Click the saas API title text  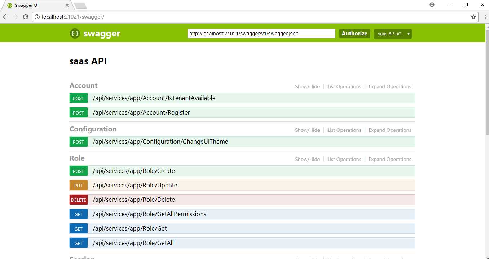(x=88, y=61)
